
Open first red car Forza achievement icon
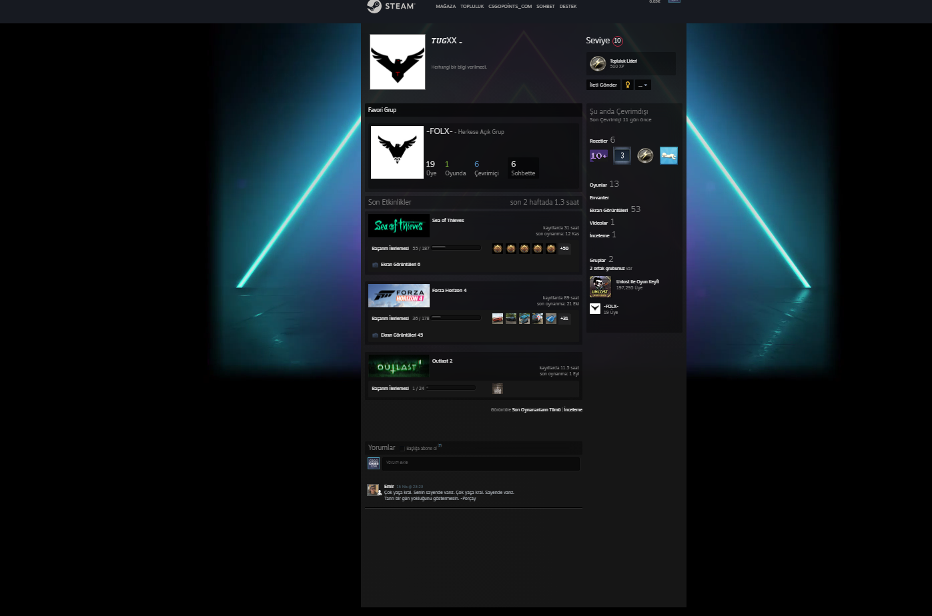pyautogui.click(x=498, y=319)
